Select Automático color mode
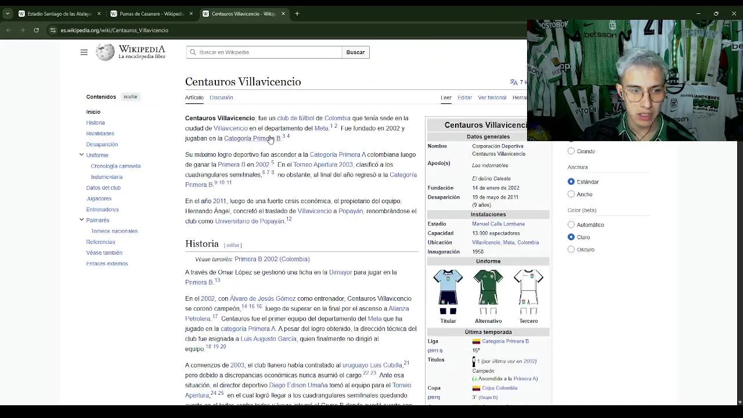743x418 pixels. point(571,225)
